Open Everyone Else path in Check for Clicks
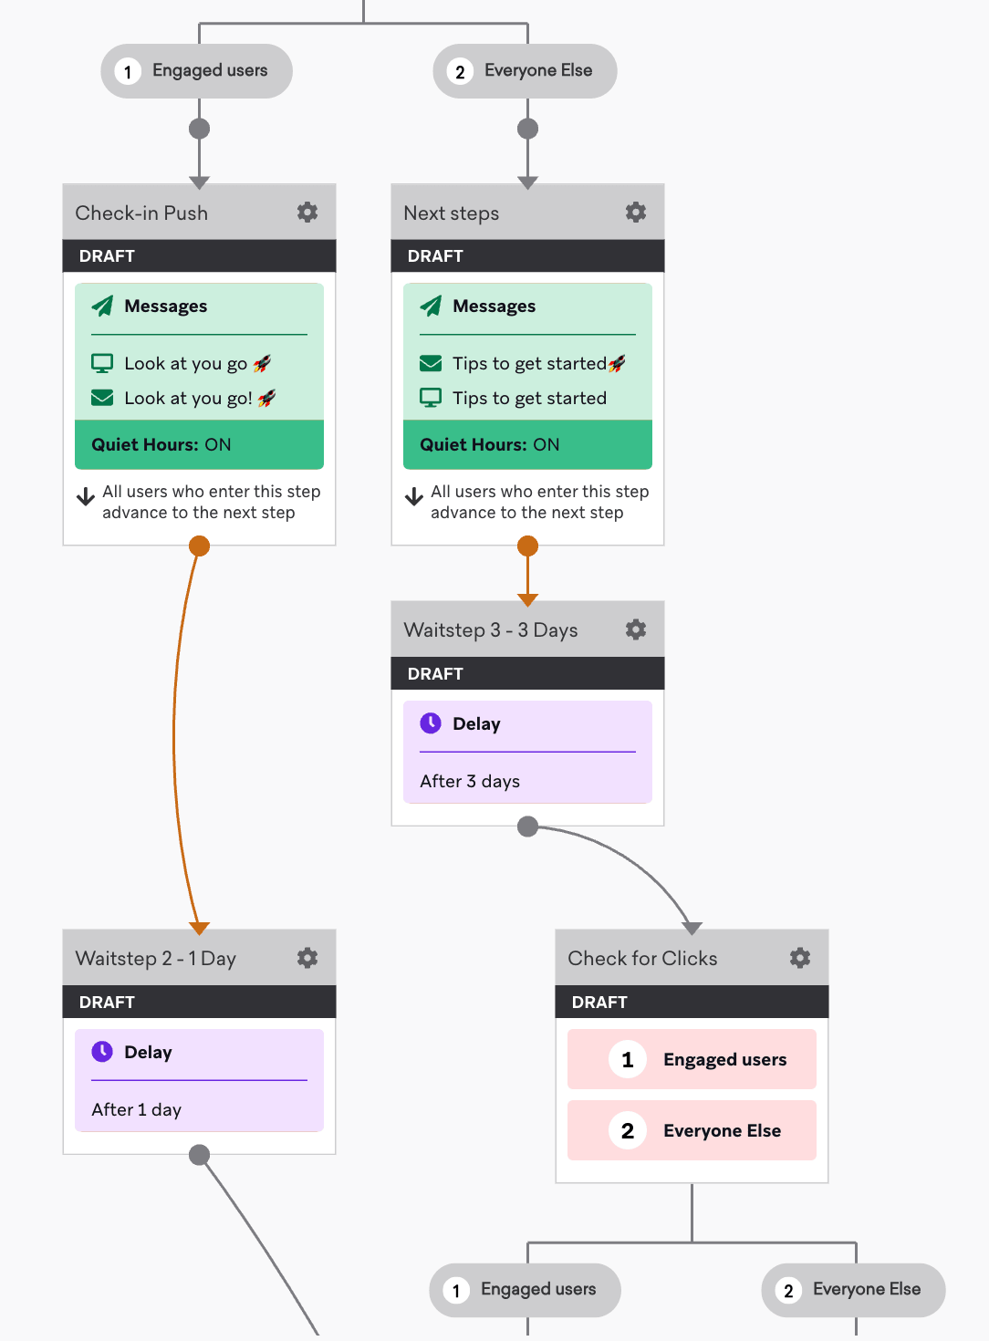Screen dimensions: 989x1341 pyautogui.click(x=692, y=1130)
